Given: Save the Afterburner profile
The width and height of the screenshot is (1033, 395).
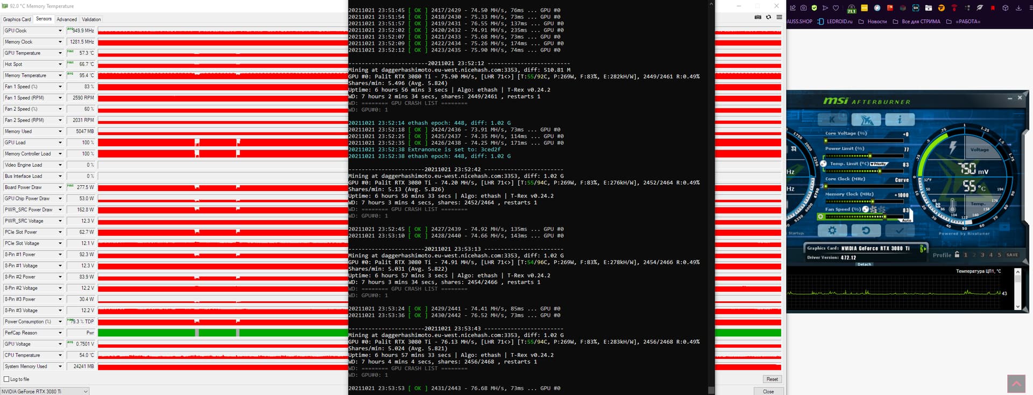Looking at the screenshot, I should [1012, 255].
